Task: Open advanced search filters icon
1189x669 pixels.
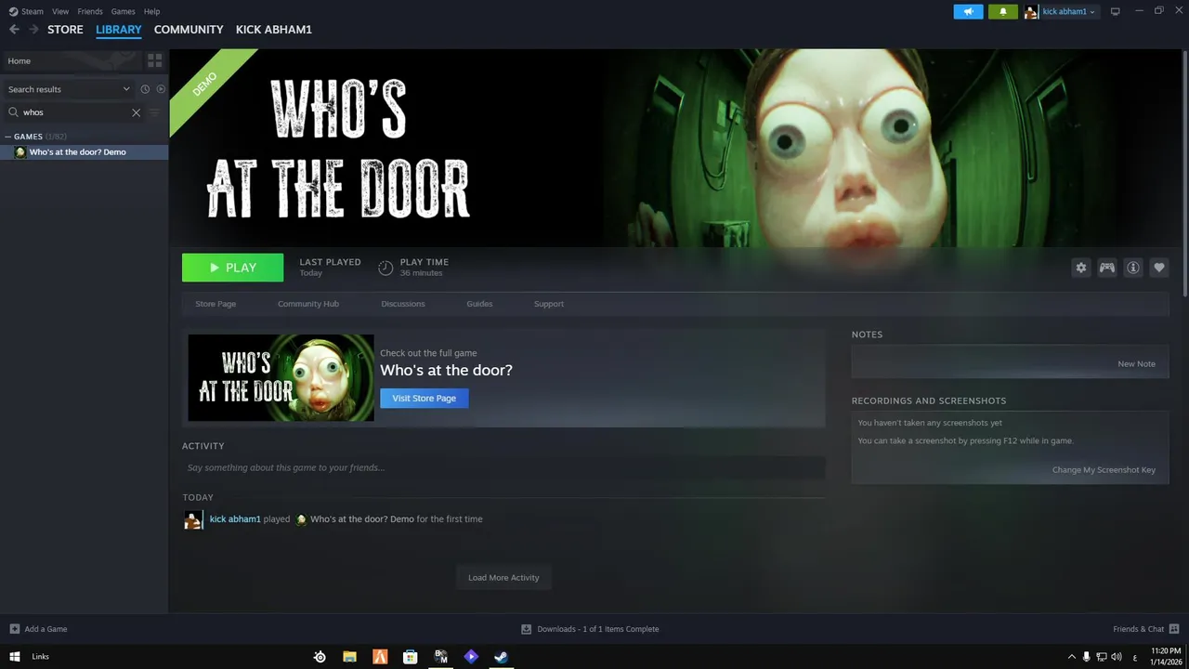Action: pyautogui.click(x=155, y=112)
